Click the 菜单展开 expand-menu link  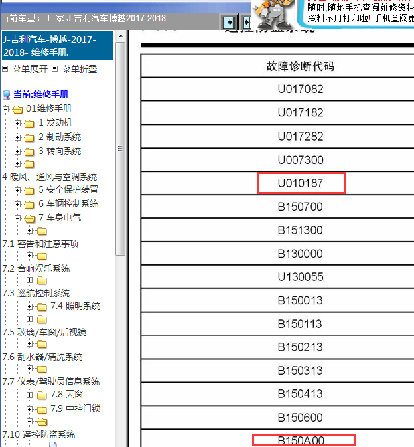pos(29,69)
